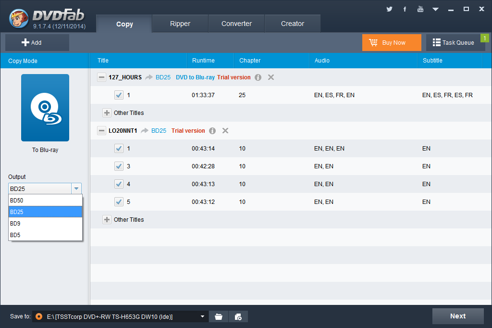Screen dimensions: 492x328
Task: Open the title bar dropdown menu arrow
Action: click(435, 9)
